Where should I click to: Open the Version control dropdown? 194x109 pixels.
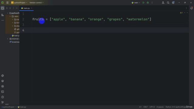[36, 3]
